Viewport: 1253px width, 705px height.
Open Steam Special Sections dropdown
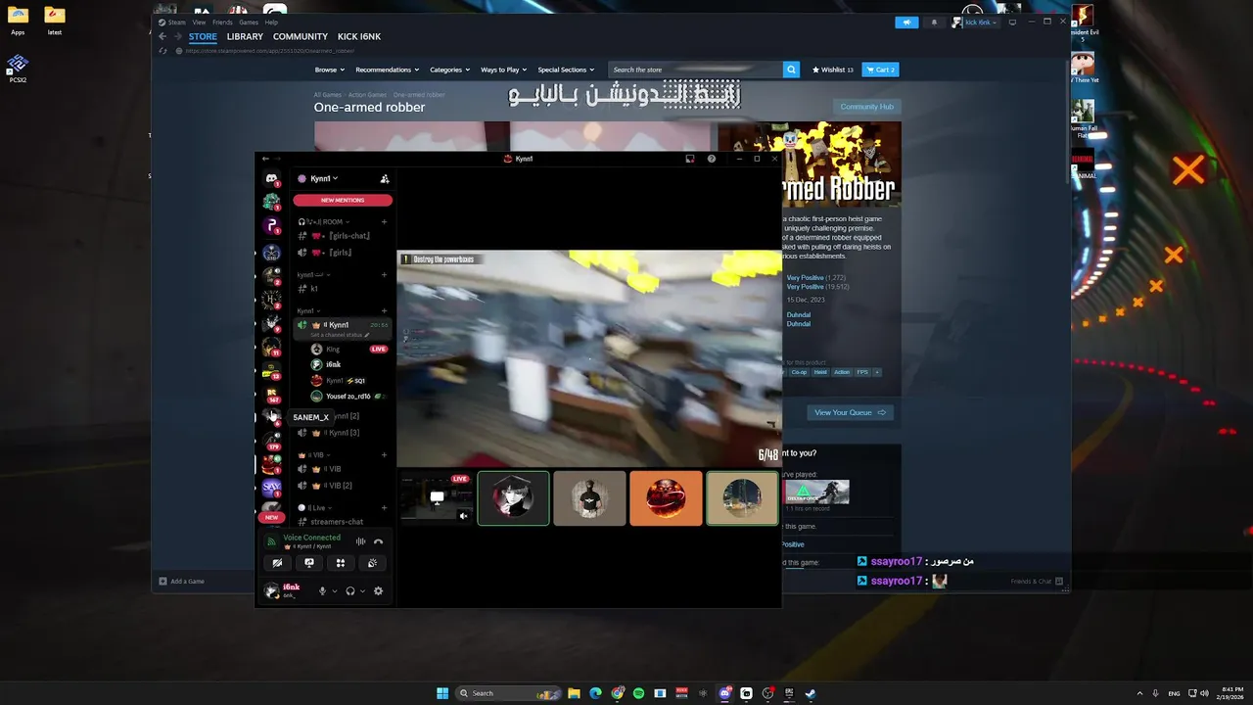coord(566,70)
